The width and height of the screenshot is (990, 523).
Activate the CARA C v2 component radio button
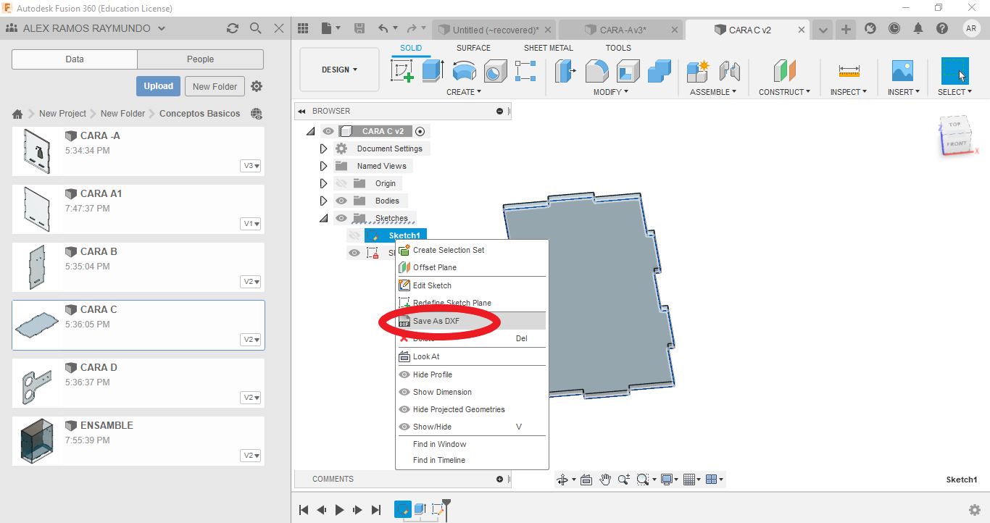[420, 131]
